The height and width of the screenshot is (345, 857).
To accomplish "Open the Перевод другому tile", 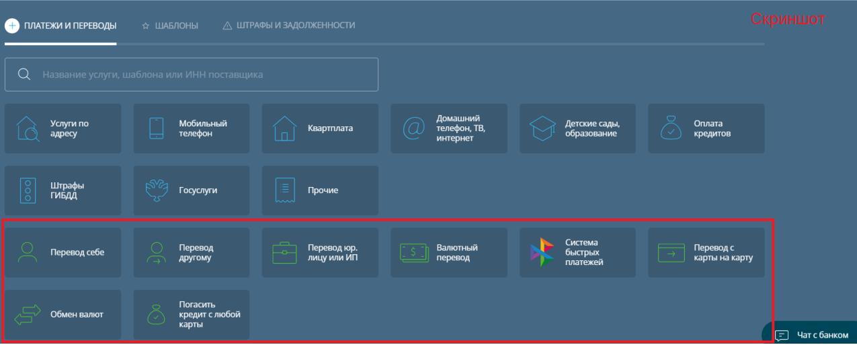I will (192, 252).
